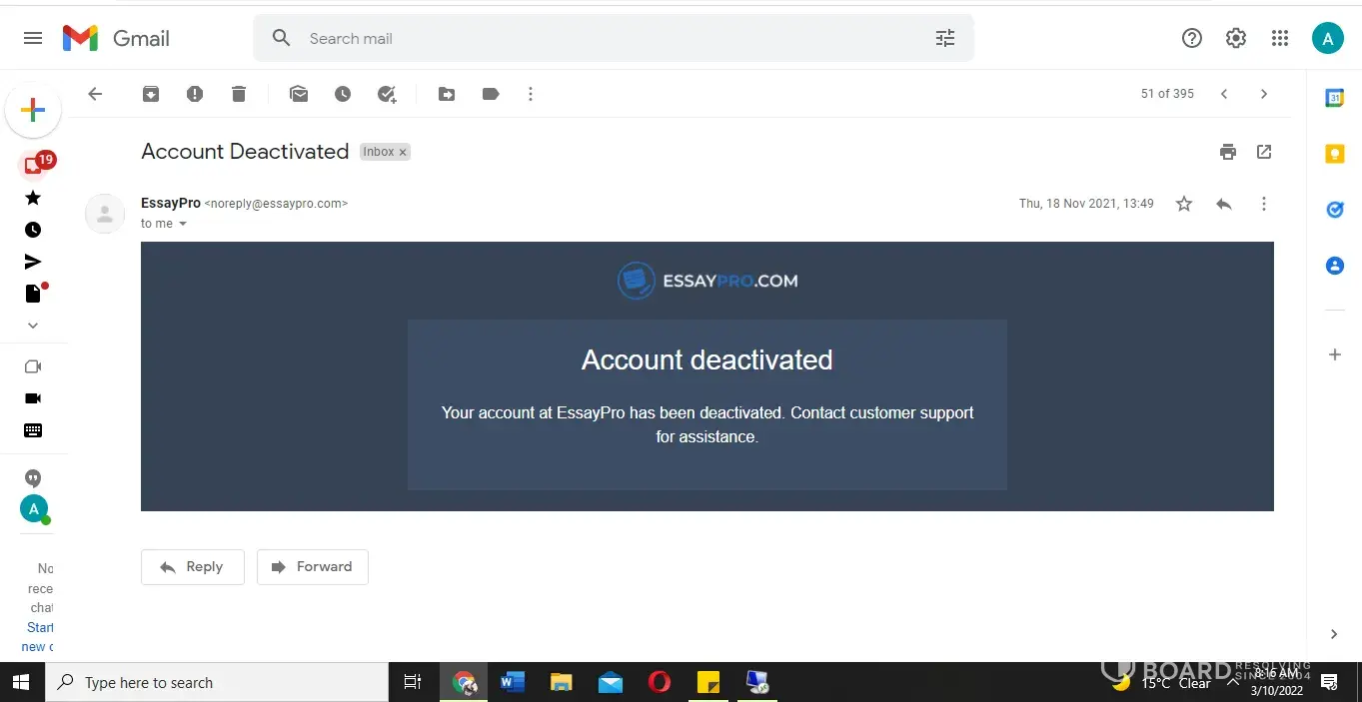Open Task View on taskbar
This screenshot has width=1362, height=702.
point(412,683)
